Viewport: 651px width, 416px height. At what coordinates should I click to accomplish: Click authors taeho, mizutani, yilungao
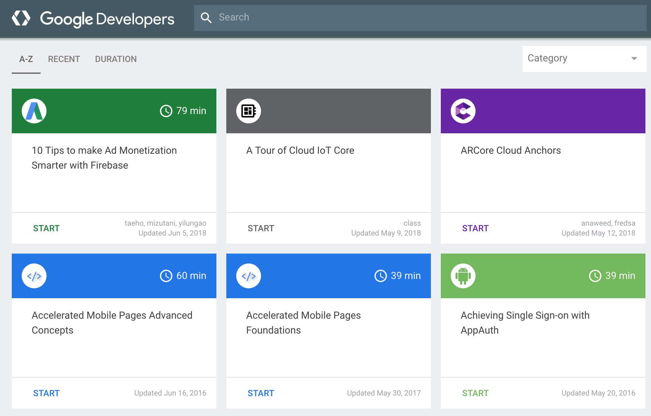click(166, 223)
